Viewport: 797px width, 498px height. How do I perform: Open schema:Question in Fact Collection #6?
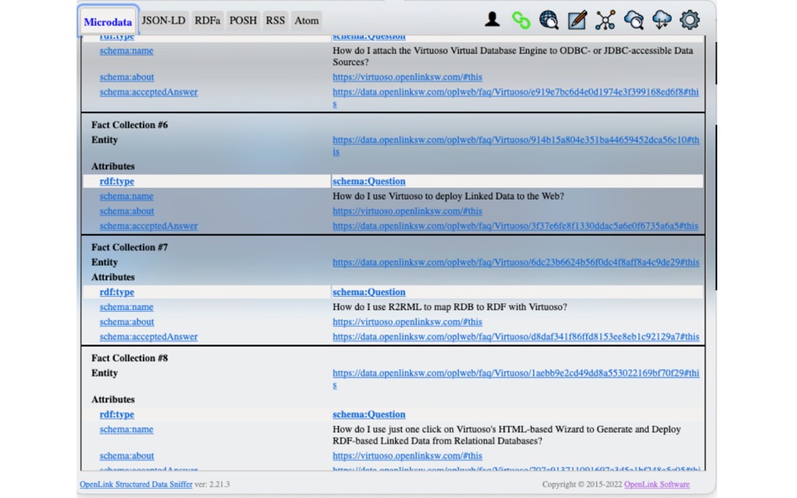[369, 181]
